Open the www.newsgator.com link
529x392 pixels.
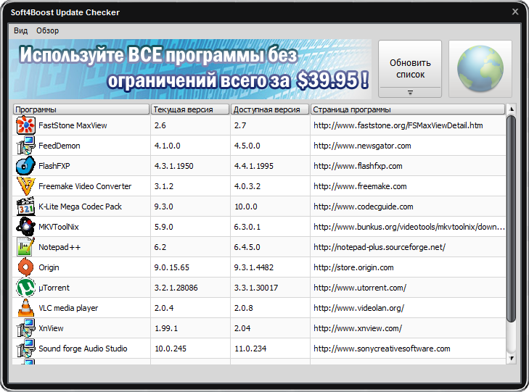[362, 146]
